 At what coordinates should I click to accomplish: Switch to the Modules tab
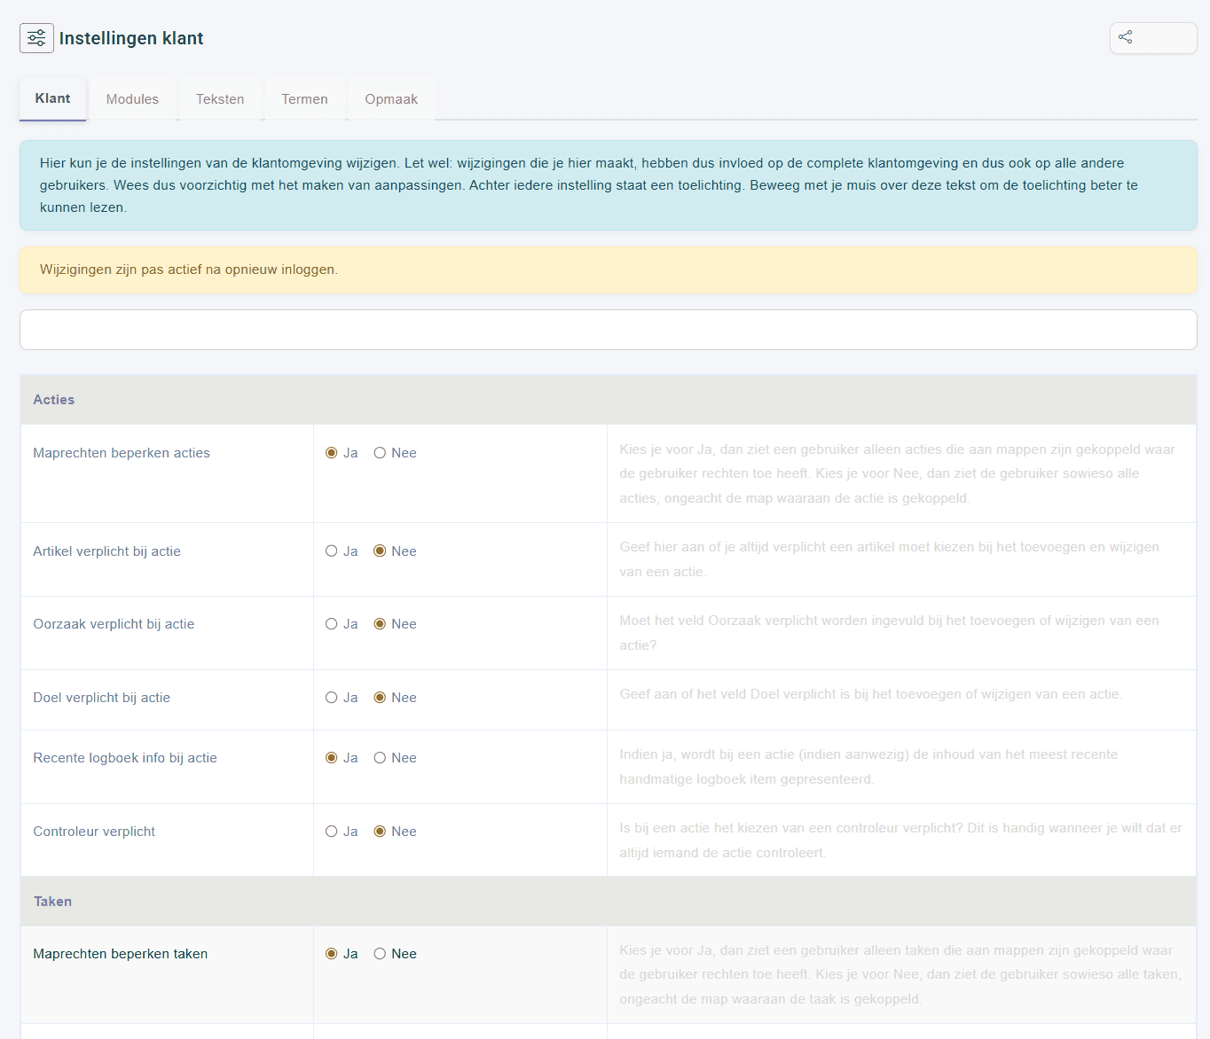[132, 99]
